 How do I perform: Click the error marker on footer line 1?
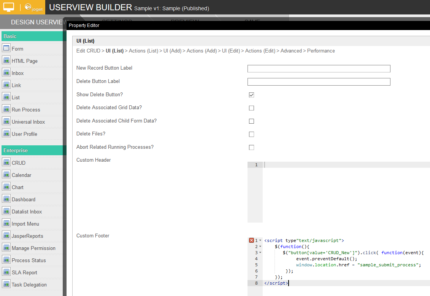(251, 240)
